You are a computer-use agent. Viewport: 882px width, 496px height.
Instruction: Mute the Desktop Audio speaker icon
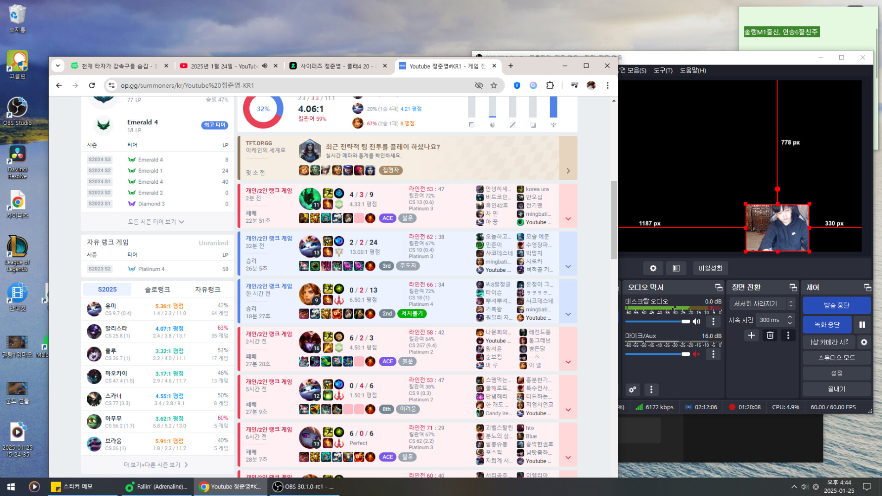tap(696, 322)
